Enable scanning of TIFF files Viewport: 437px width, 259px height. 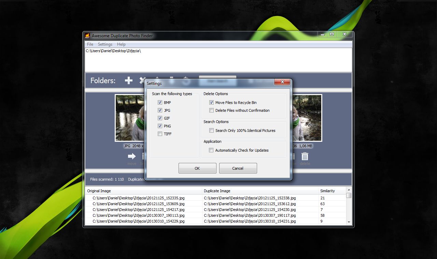(160, 134)
